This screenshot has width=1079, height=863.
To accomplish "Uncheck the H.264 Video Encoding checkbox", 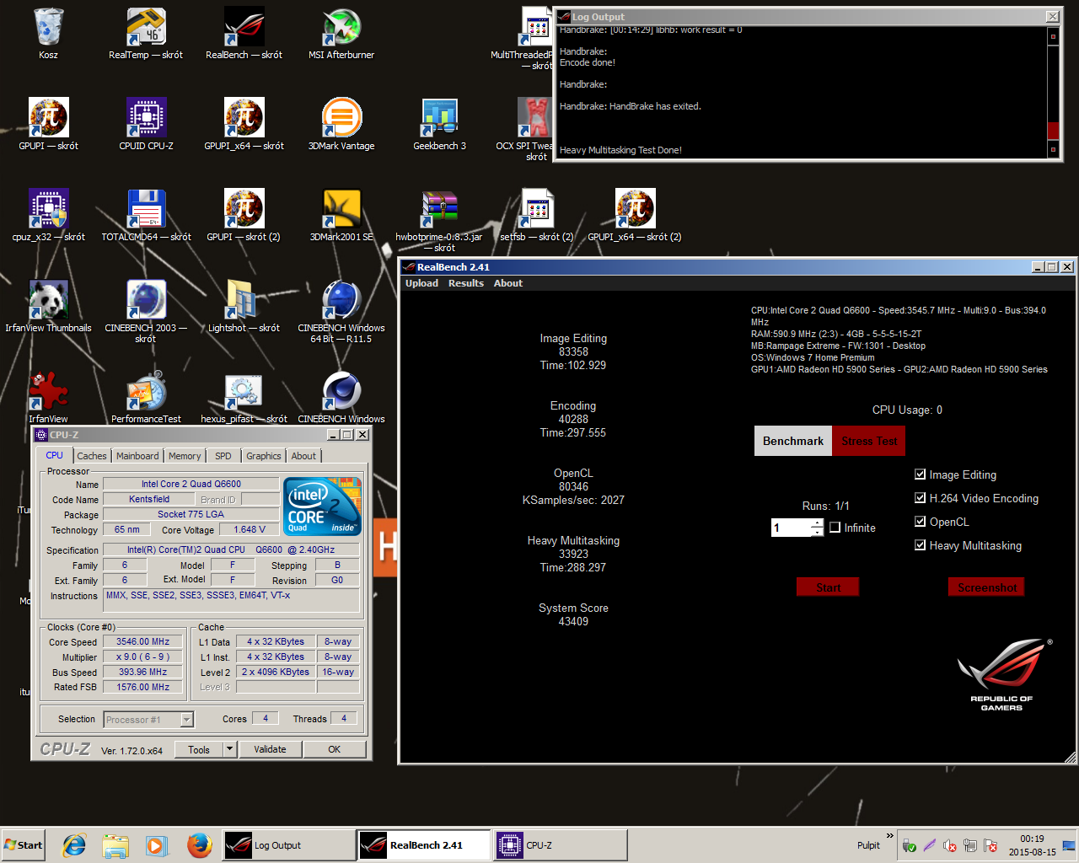I will pyautogui.click(x=921, y=498).
